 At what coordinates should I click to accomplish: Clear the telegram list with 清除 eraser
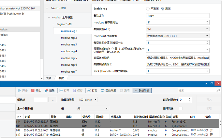(46, 91)
